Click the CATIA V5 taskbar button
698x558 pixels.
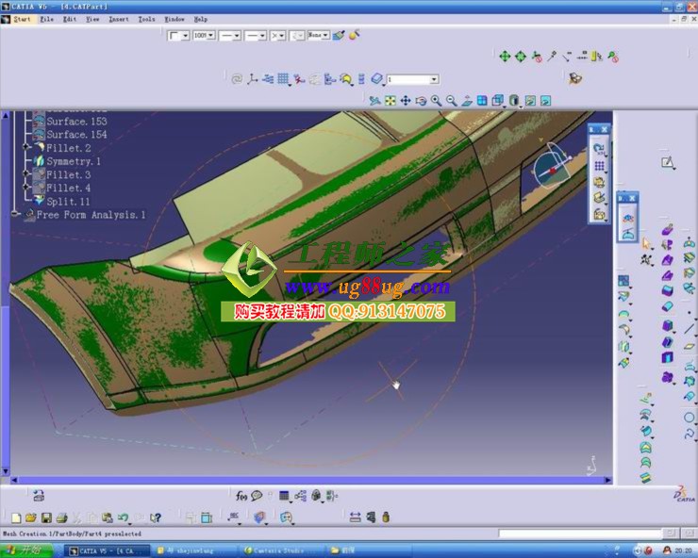coord(107,550)
